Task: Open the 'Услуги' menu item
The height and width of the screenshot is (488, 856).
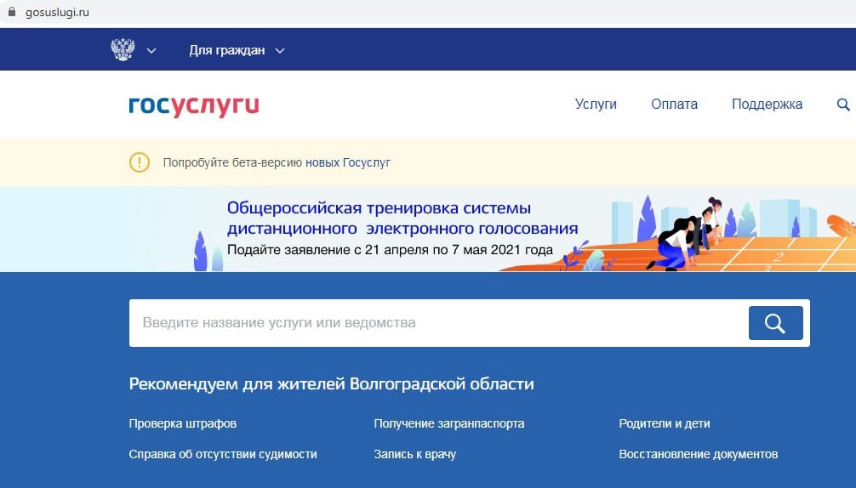Action: [596, 104]
